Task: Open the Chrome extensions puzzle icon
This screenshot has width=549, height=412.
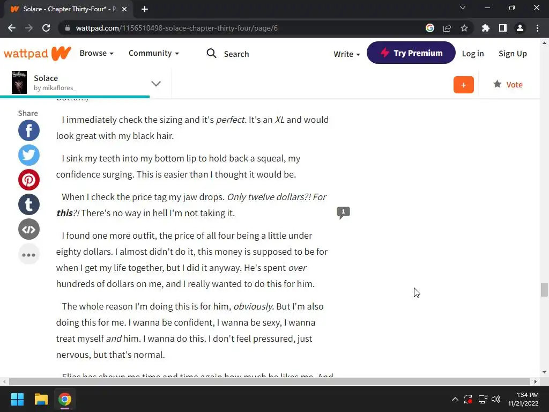Action: [486, 28]
